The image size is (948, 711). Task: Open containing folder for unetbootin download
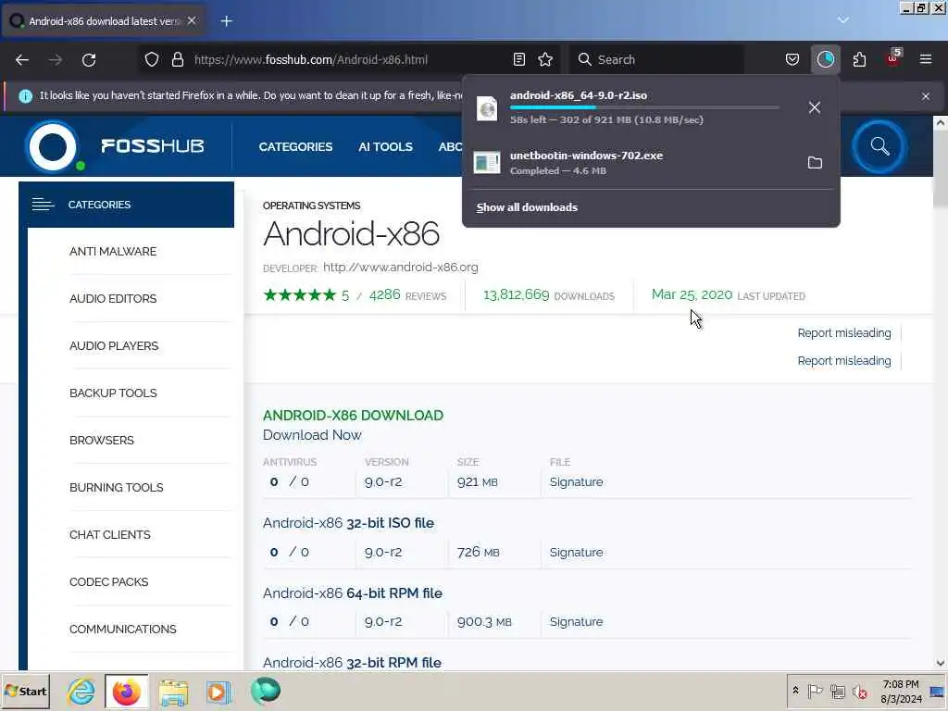(x=815, y=163)
